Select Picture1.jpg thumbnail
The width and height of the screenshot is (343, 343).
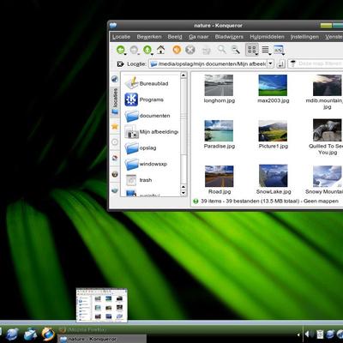click(273, 130)
